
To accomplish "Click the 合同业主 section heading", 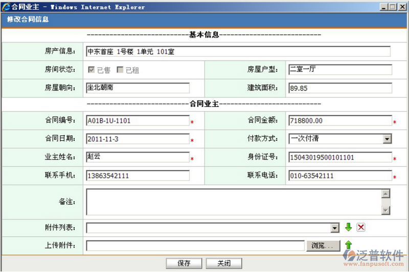I will click(204, 104).
